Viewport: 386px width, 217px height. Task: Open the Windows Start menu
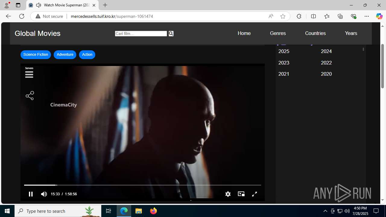click(7, 211)
